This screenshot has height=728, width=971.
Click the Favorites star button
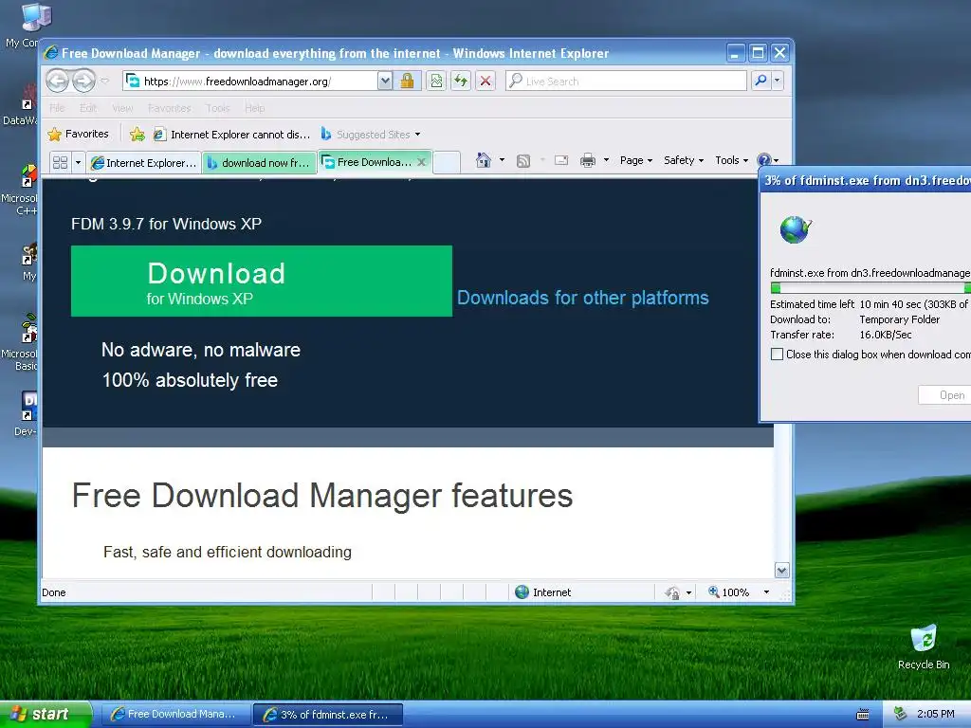coord(78,135)
